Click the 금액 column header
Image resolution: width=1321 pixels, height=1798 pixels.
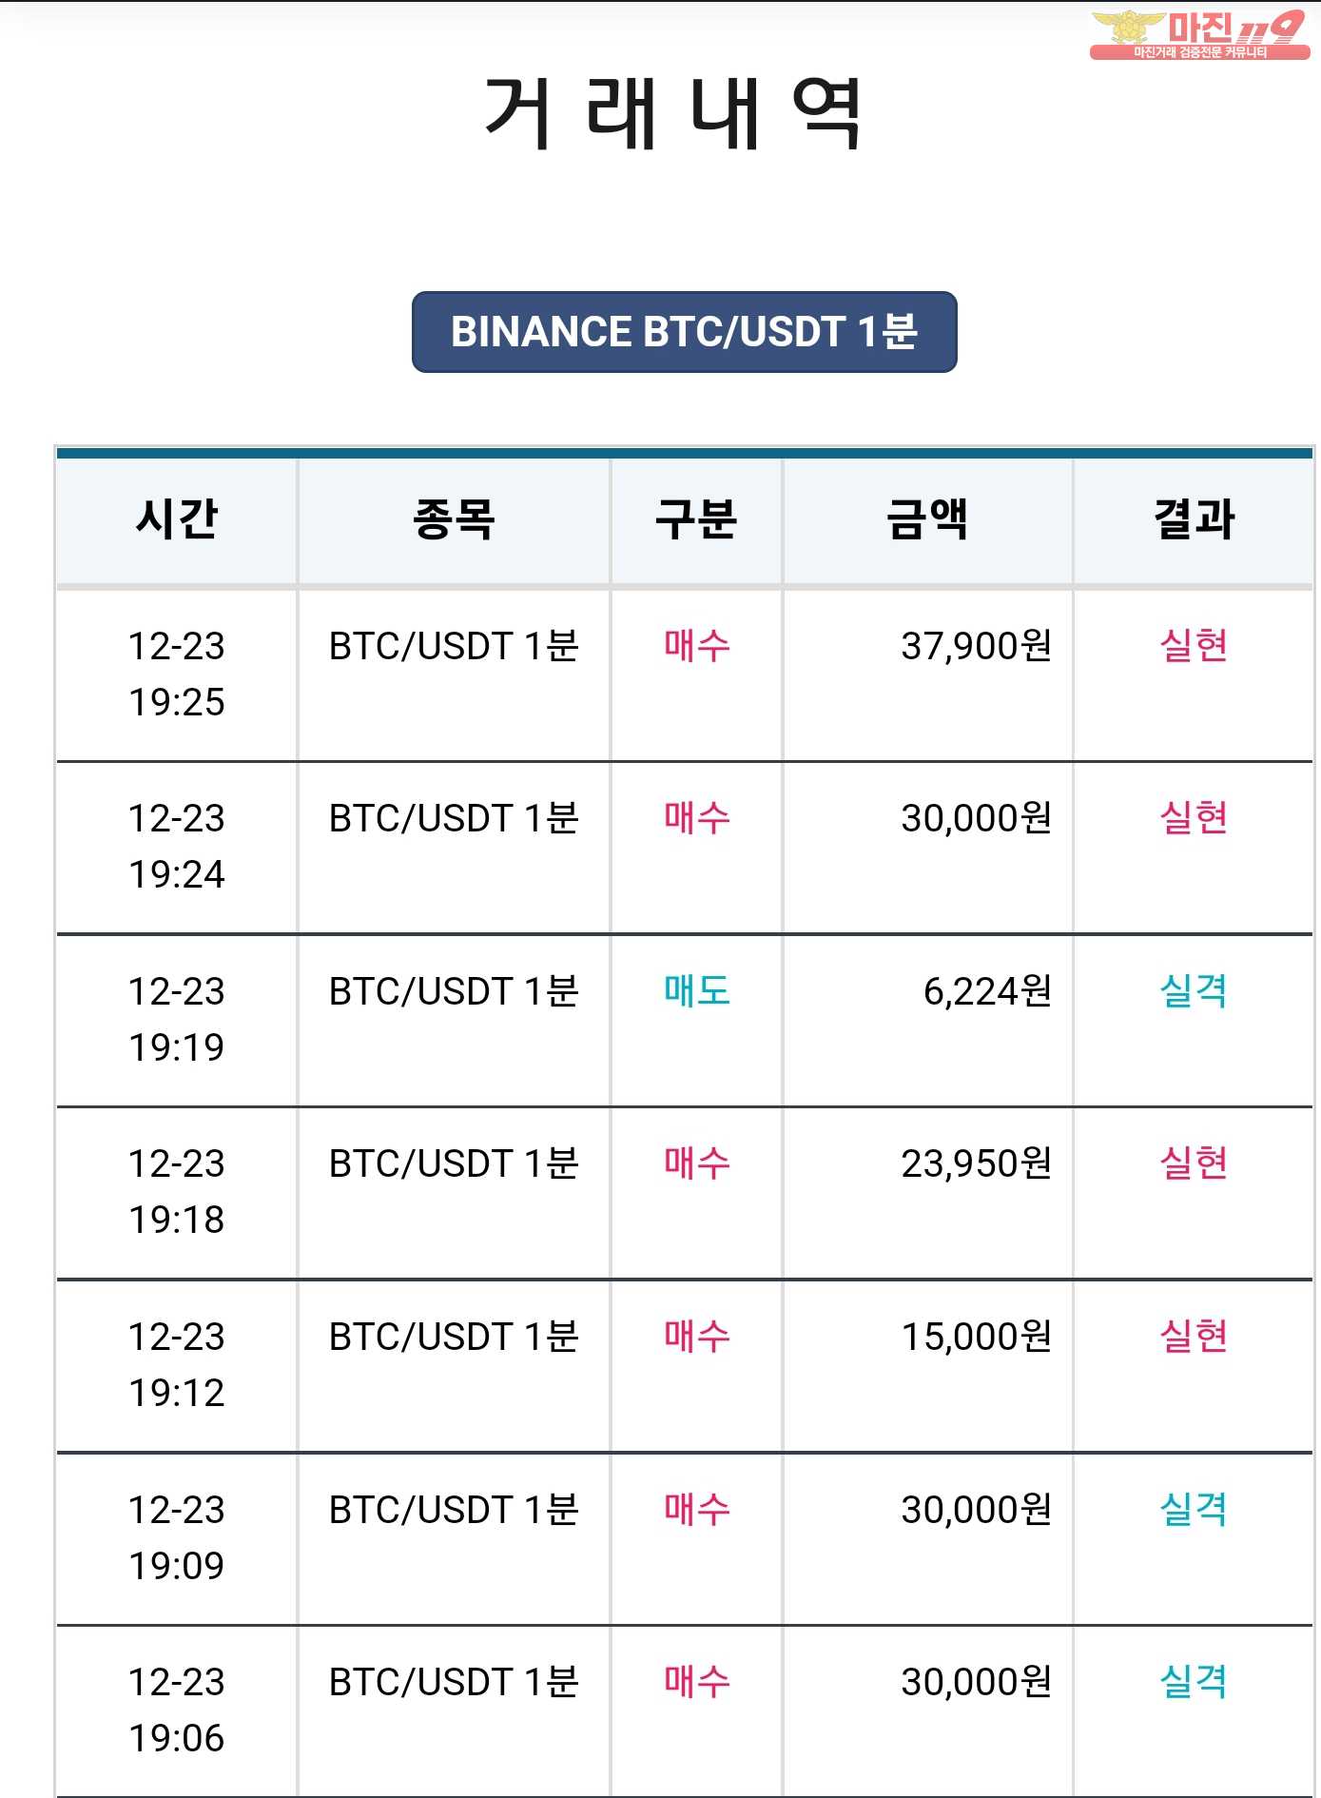click(x=927, y=519)
